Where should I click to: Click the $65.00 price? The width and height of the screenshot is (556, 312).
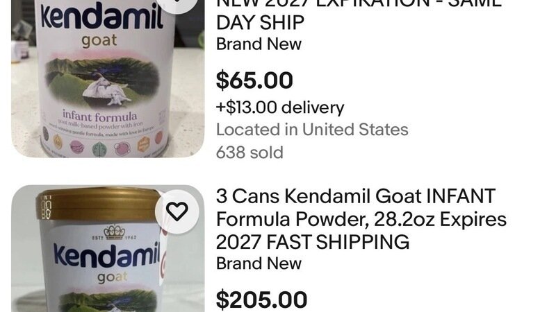(254, 80)
